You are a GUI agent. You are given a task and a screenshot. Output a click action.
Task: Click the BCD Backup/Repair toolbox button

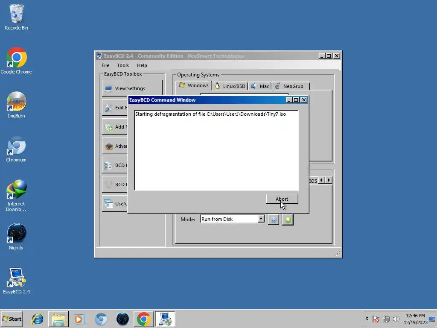pyautogui.click(x=115, y=165)
